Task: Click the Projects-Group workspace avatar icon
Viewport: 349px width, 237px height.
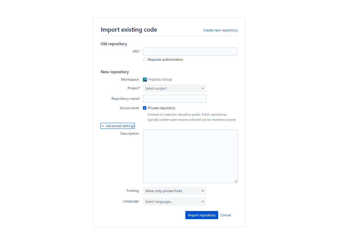Action: [x=145, y=79]
